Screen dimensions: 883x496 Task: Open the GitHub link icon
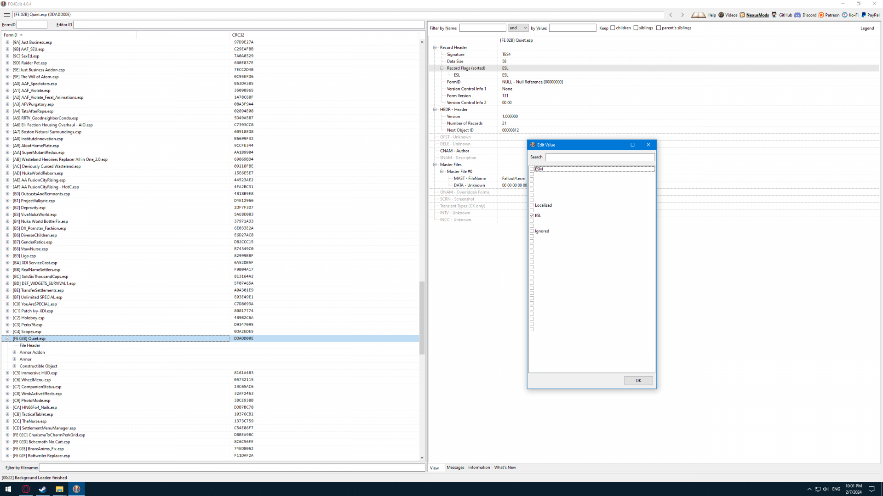(774, 15)
